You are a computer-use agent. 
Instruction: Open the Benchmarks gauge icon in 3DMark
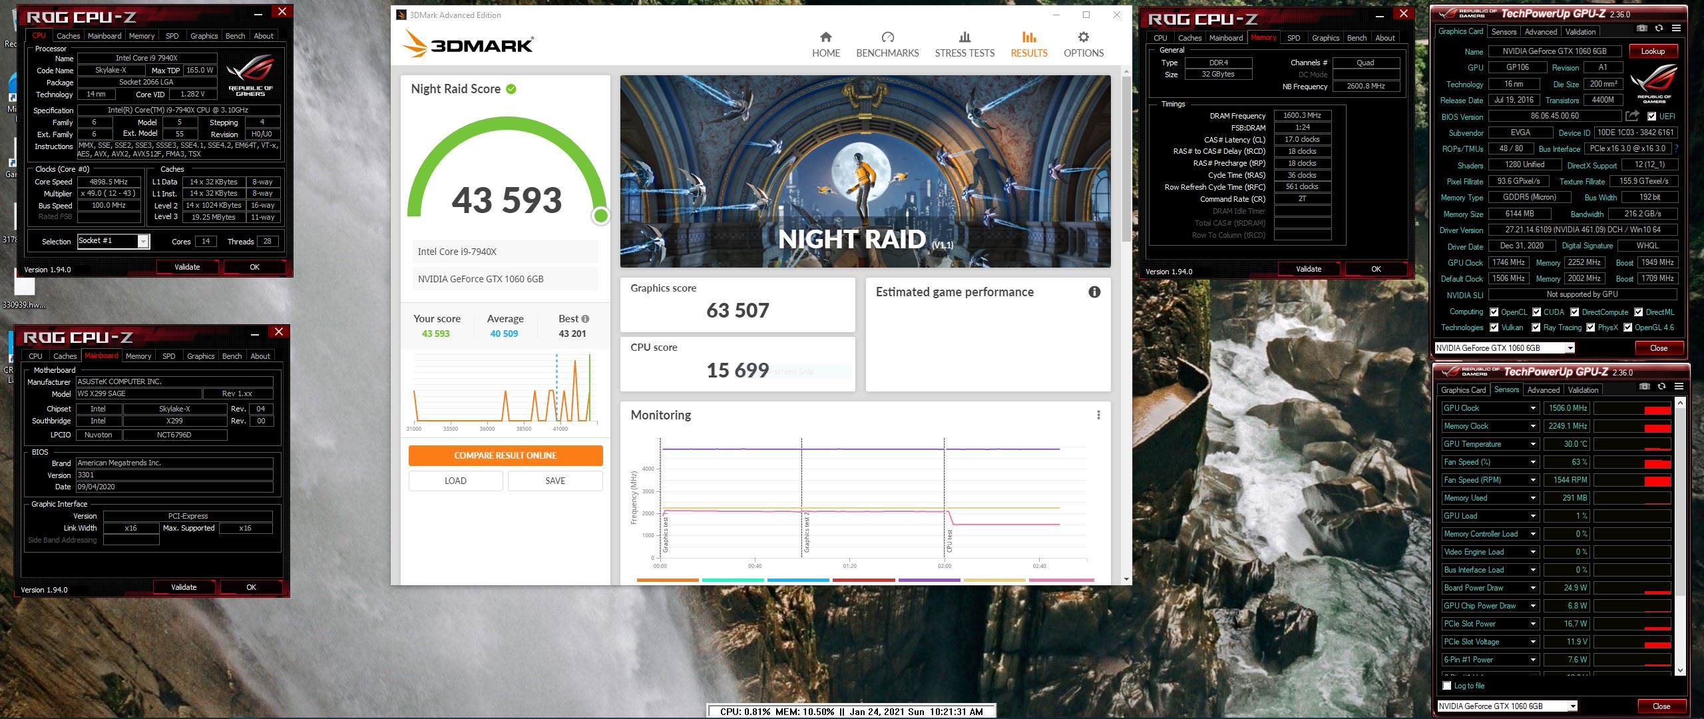(x=887, y=37)
